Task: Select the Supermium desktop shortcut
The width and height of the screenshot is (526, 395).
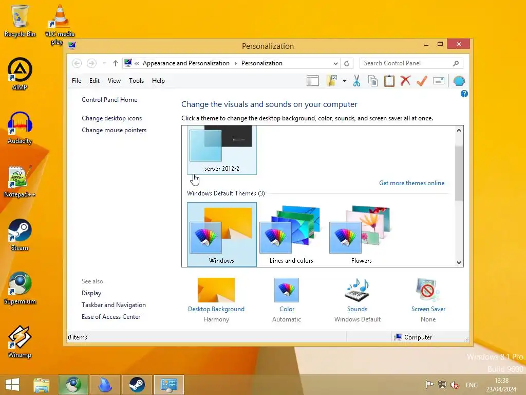Action: (20, 288)
